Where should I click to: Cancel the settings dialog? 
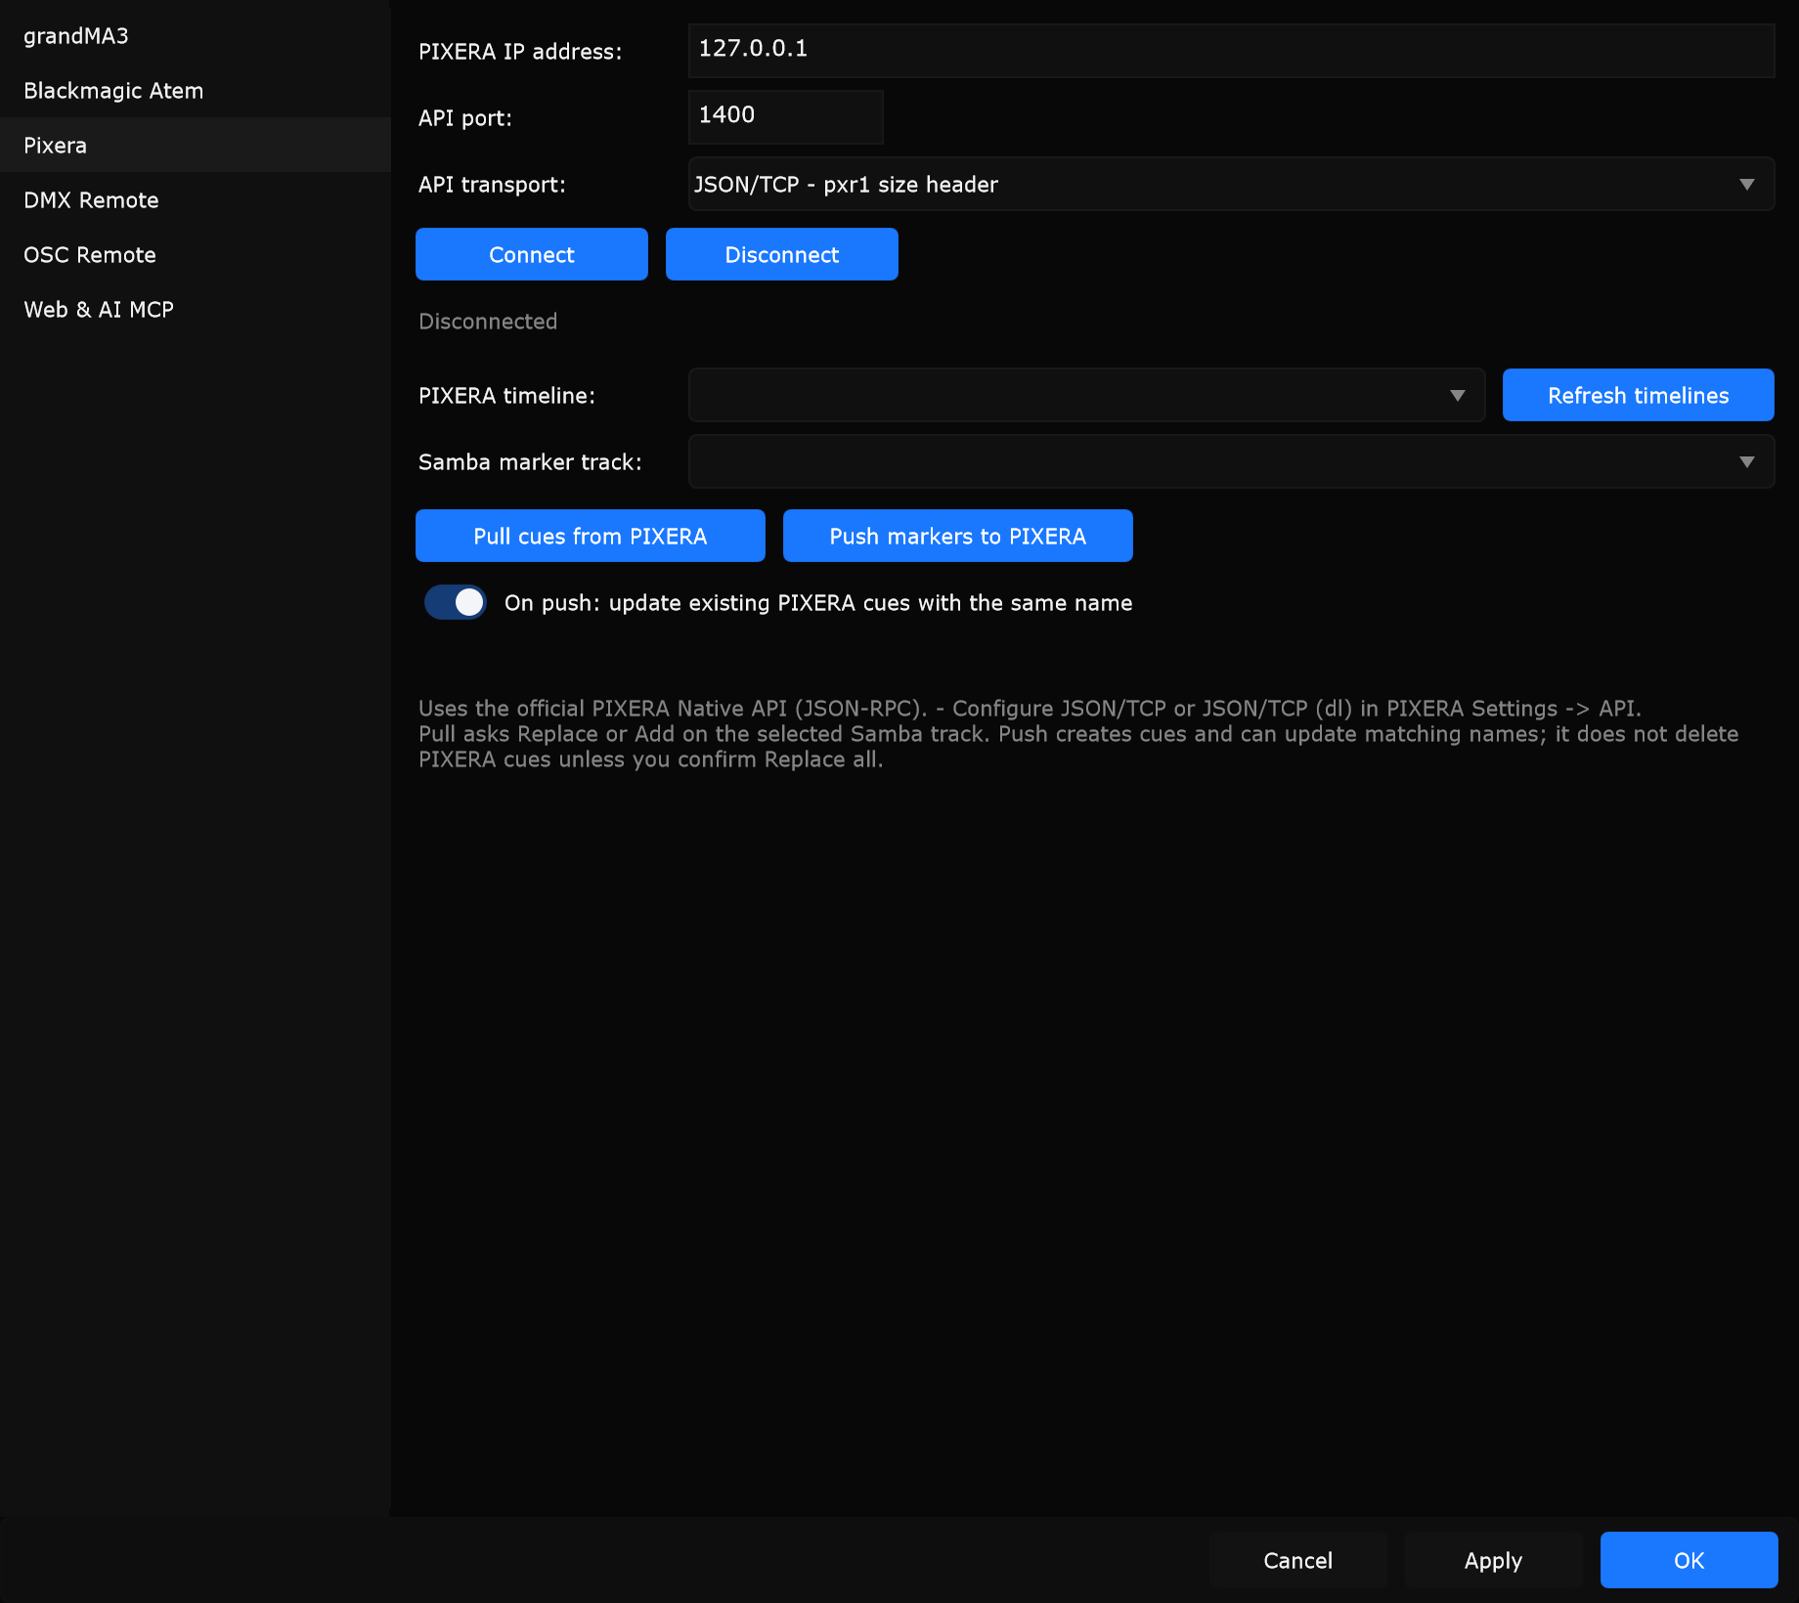pos(1298,1560)
